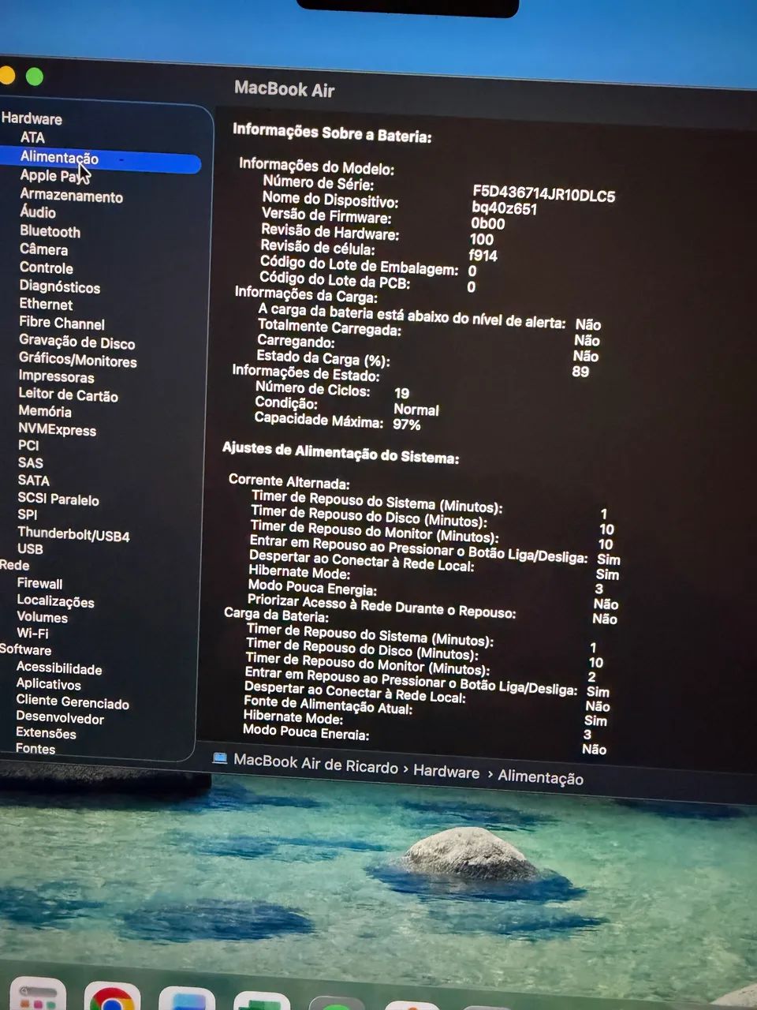This screenshot has height=1010, width=757.
Task: Click Capacidade Máxima value 97%
Action: (x=407, y=425)
